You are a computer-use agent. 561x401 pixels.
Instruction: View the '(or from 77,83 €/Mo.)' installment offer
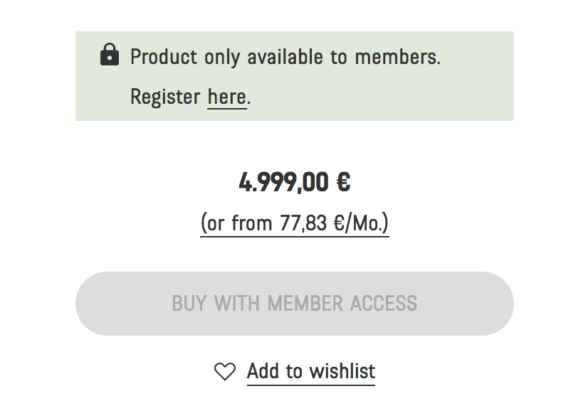click(294, 223)
